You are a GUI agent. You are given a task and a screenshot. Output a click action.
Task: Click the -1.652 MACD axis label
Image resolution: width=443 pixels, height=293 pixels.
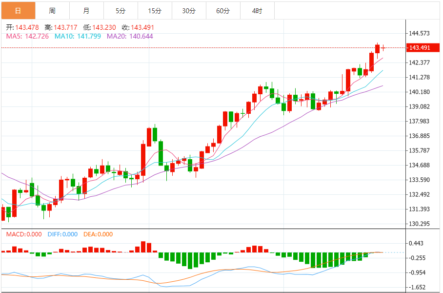point(420,287)
